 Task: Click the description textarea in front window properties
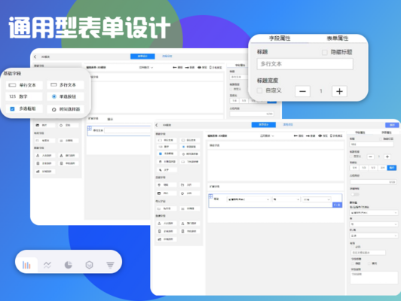[x=374, y=278]
